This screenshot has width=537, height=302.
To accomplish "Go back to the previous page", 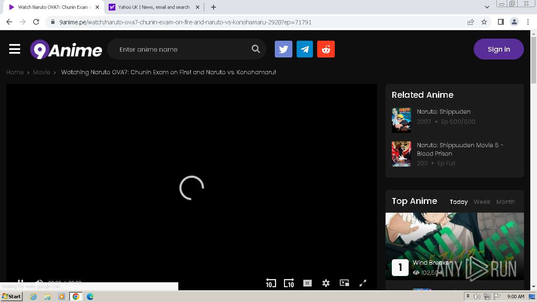I will tap(9, 22).
